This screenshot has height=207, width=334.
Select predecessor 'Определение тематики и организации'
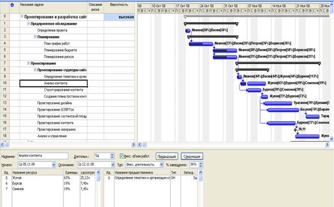point(142,178)
